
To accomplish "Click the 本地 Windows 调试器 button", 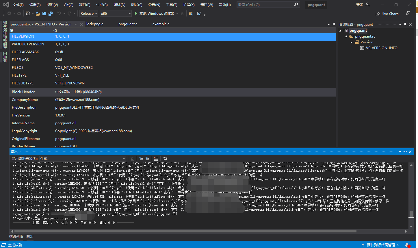I will 154,14.
